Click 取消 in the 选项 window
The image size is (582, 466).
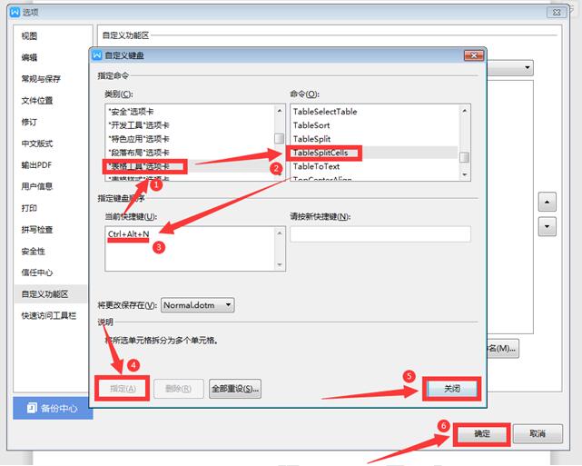538,433
